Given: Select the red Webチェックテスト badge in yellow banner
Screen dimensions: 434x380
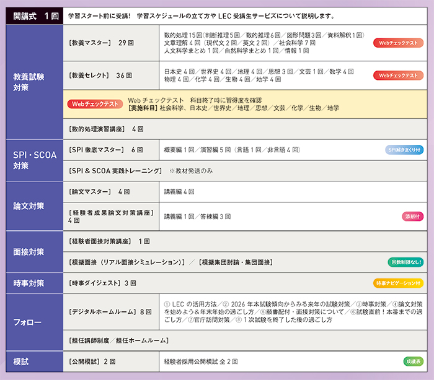Looking at the screenshot, I should 95,104.
